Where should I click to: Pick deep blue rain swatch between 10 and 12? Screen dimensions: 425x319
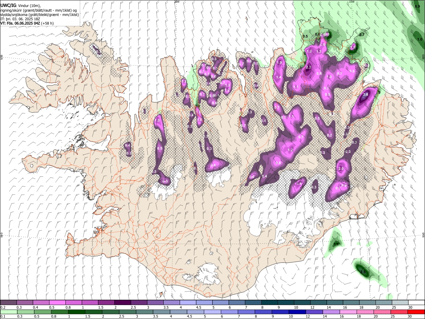[297, 312]
